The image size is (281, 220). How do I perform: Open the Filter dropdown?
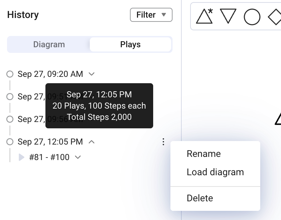pyautogui.click(x=151, y=15)
